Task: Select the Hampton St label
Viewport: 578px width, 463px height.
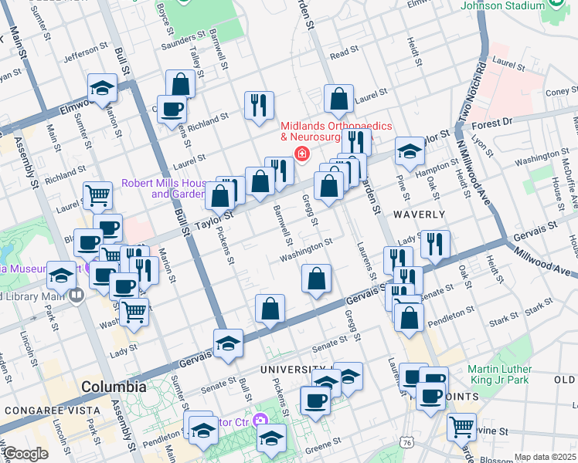Action: pos(437,168)
